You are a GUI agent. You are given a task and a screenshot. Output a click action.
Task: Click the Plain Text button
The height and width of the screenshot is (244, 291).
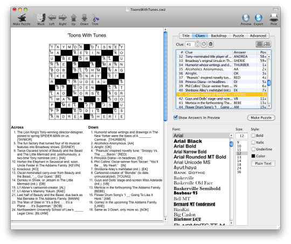[263, 163]
